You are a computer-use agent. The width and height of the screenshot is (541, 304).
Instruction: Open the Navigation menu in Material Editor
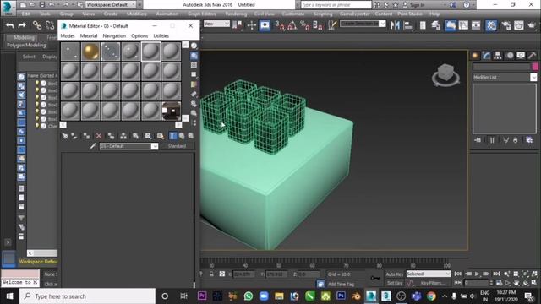[x=114, y=35]
